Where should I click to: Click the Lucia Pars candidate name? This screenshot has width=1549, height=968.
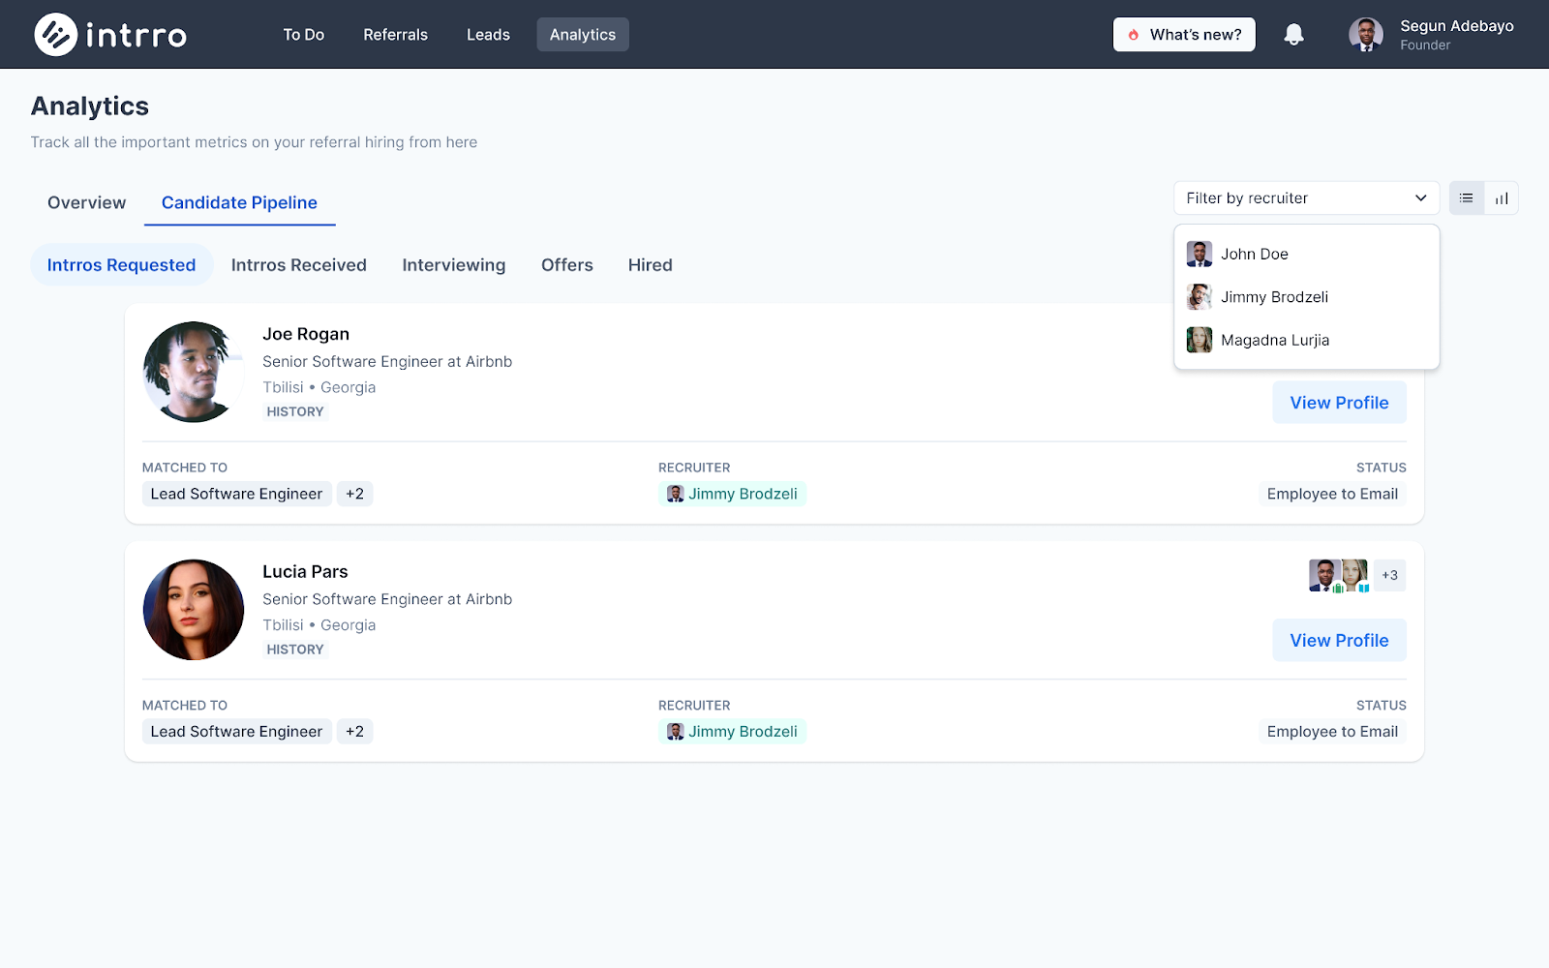click(305, 572)
